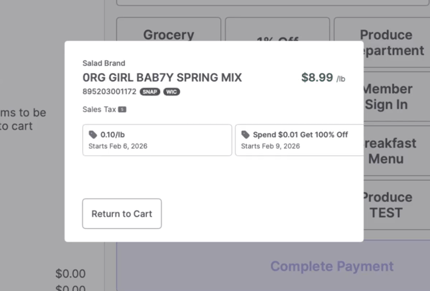The width and height of the screenshot is (430, 291).
Task: Click the Return to Cart button
Action: pyautogui.click(x=122, y=213)
